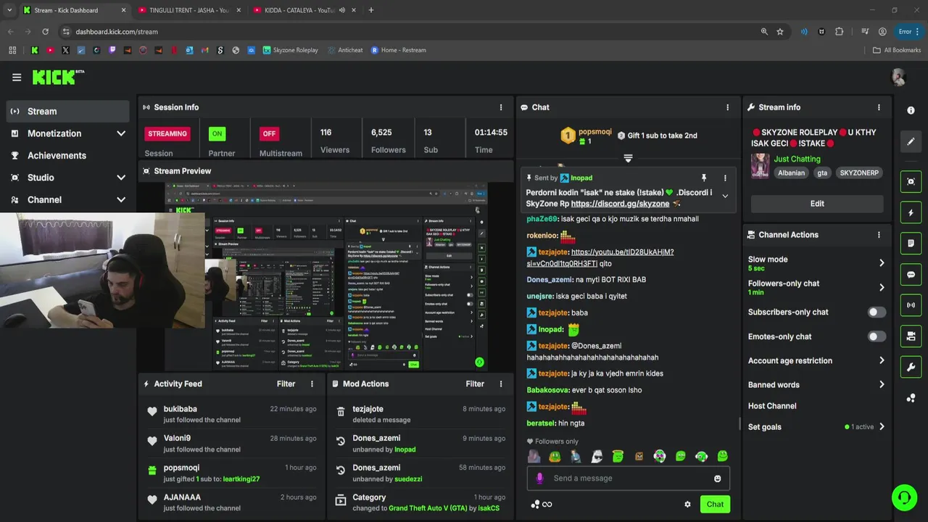Image resolution: width=928 pixels, height=522 pixels.
Task: Toggle Emotes-only chat switch
Action: (x=877, y=336)
